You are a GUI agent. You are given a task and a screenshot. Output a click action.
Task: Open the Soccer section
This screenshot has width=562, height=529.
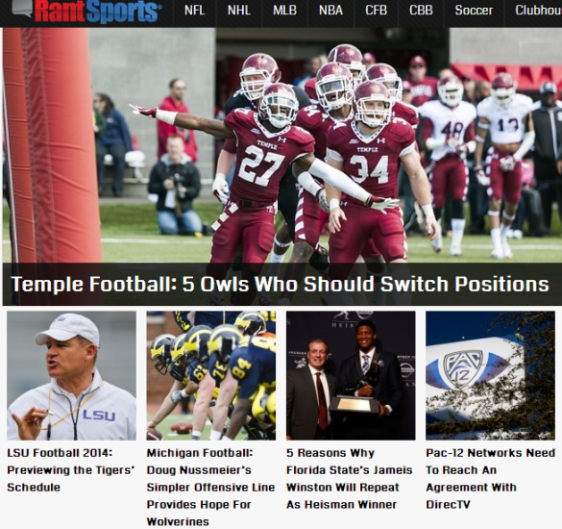(x=474, y=11)
